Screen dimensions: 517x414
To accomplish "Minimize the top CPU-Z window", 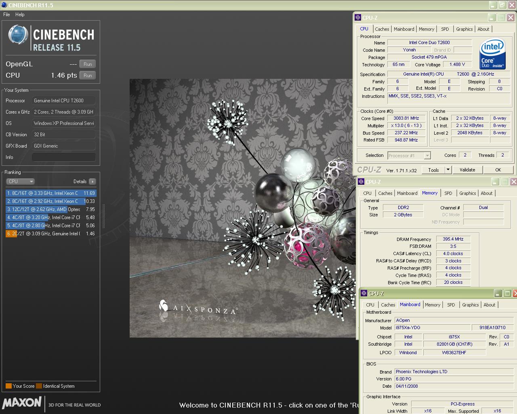I will point(492,18).
